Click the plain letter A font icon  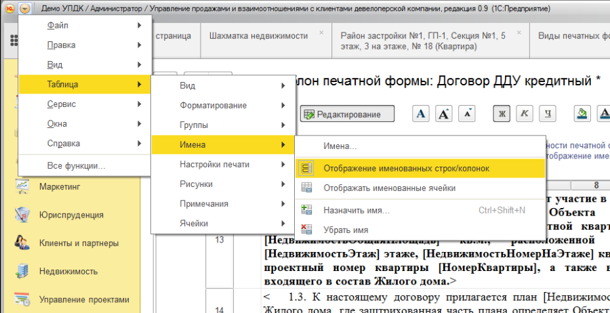tap(422, 114)
